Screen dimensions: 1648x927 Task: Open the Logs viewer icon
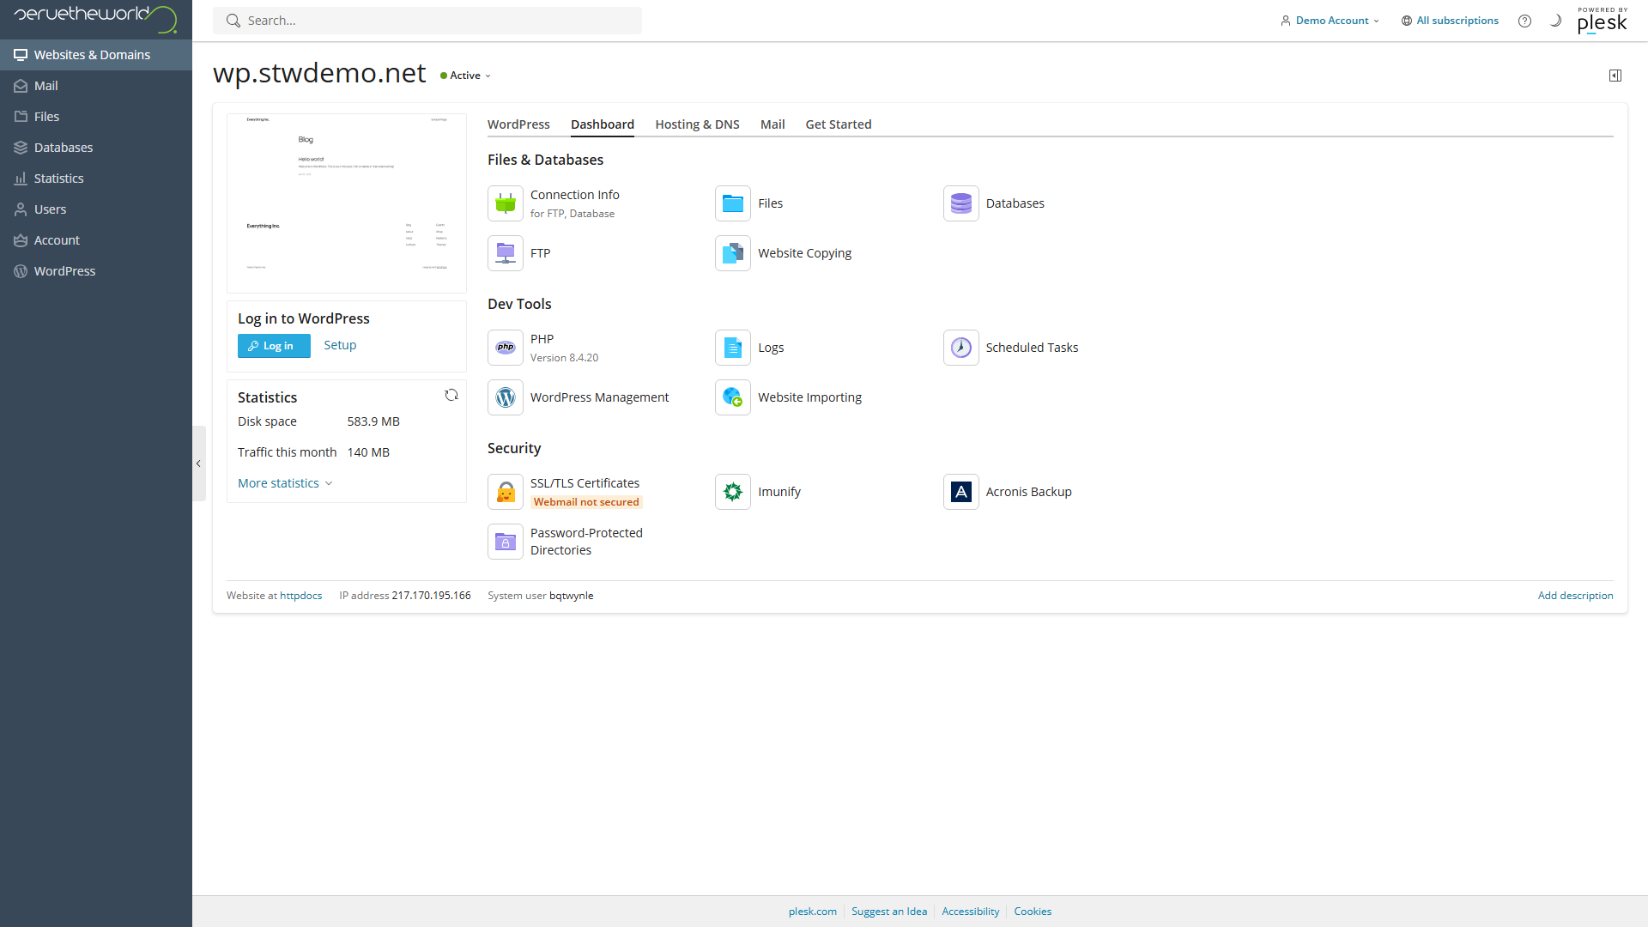pos(733,348)
